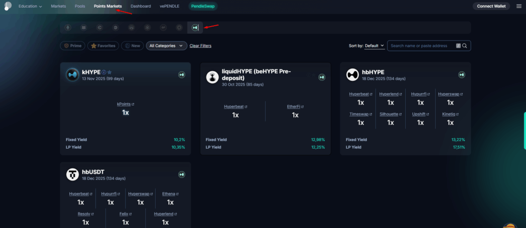
Task: Open the Silhouette link
Action: pos(389,114)
